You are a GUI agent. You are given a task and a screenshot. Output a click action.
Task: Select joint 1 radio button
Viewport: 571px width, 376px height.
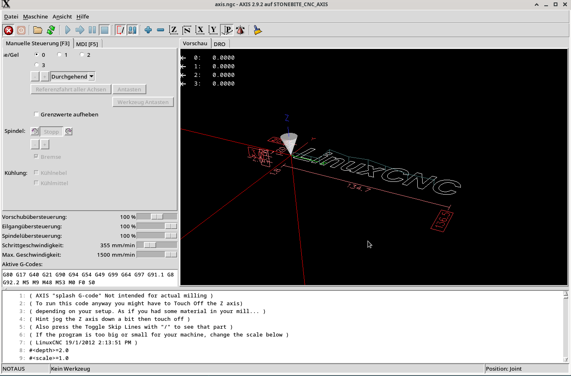click(59, 54)
